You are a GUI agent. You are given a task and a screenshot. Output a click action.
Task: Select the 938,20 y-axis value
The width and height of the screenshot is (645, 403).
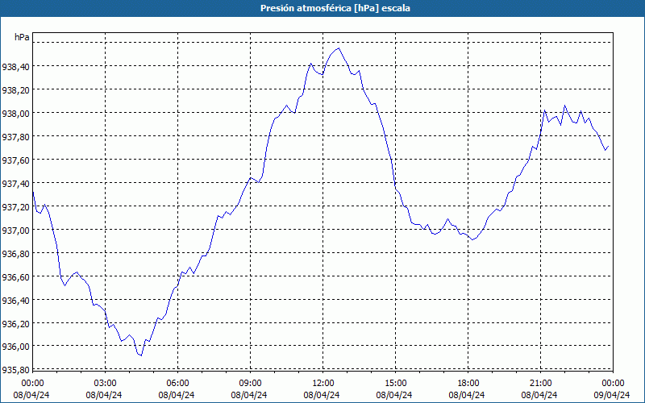click(15, 90)
